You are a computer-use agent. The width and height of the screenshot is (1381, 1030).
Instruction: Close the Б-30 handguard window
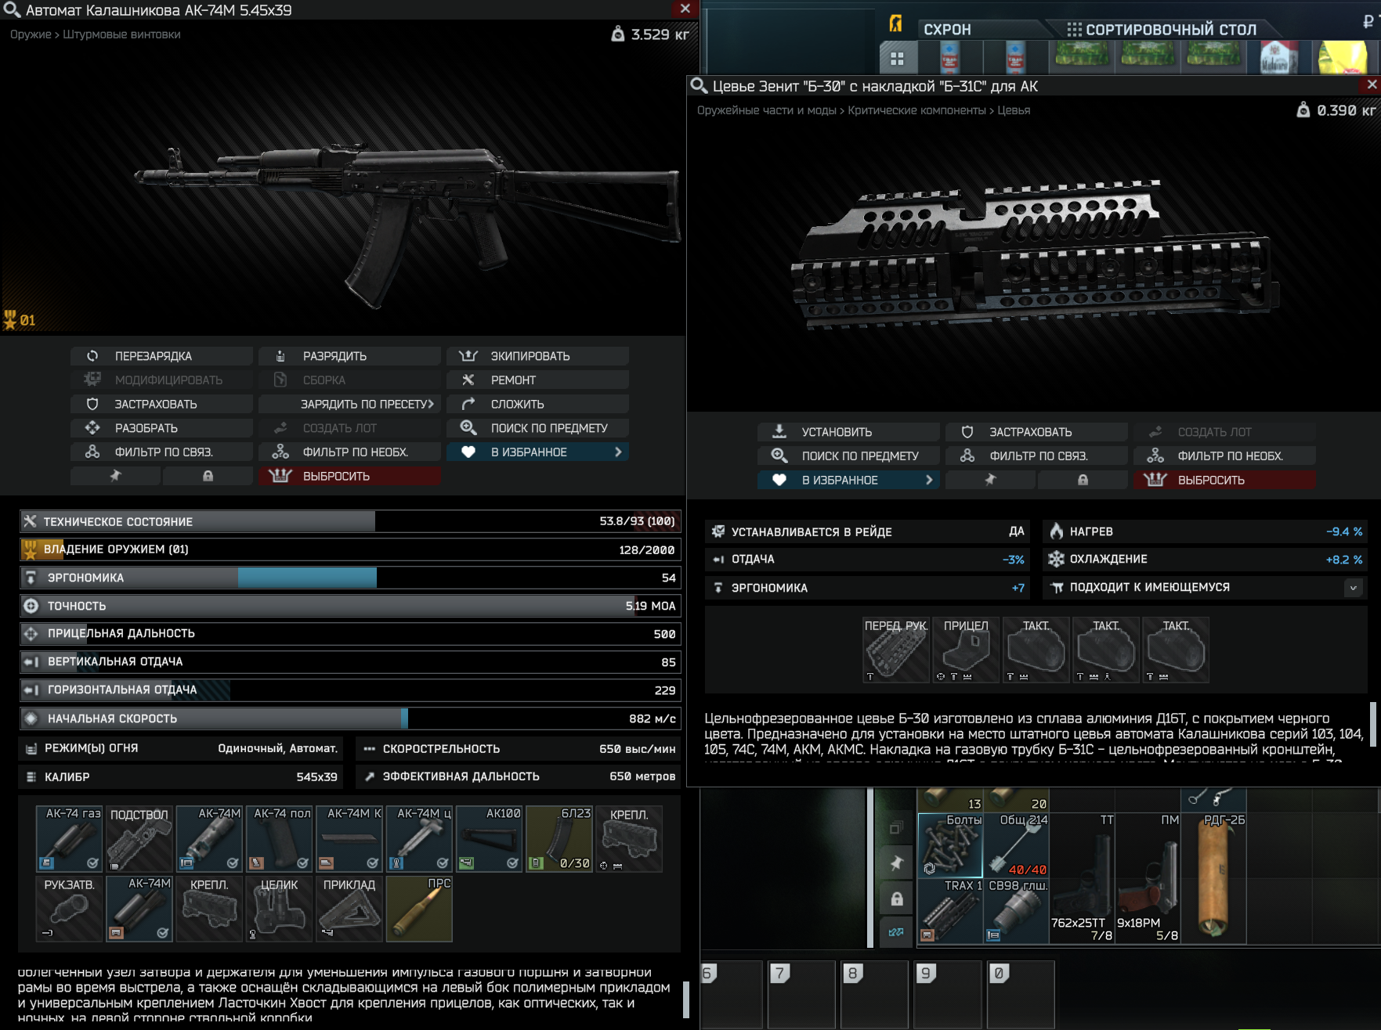pyautogui.click(x=1371, y=85)
